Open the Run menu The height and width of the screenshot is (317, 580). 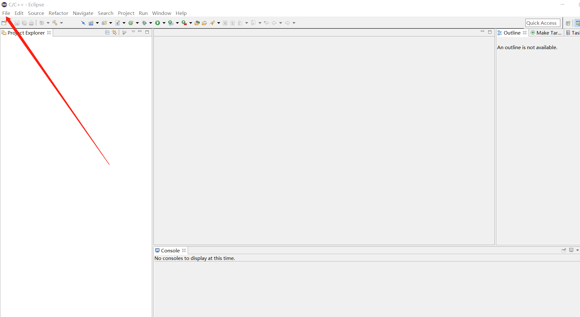pyautogui.click(x=143, y=13)
